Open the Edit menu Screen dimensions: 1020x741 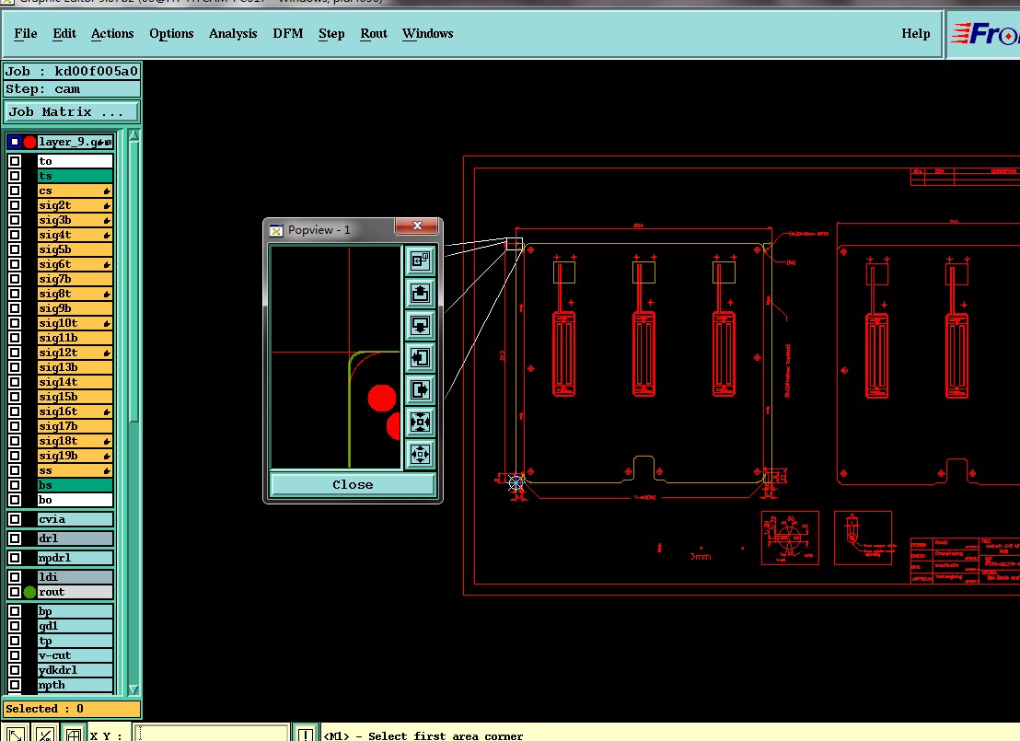tap(64, 34)
